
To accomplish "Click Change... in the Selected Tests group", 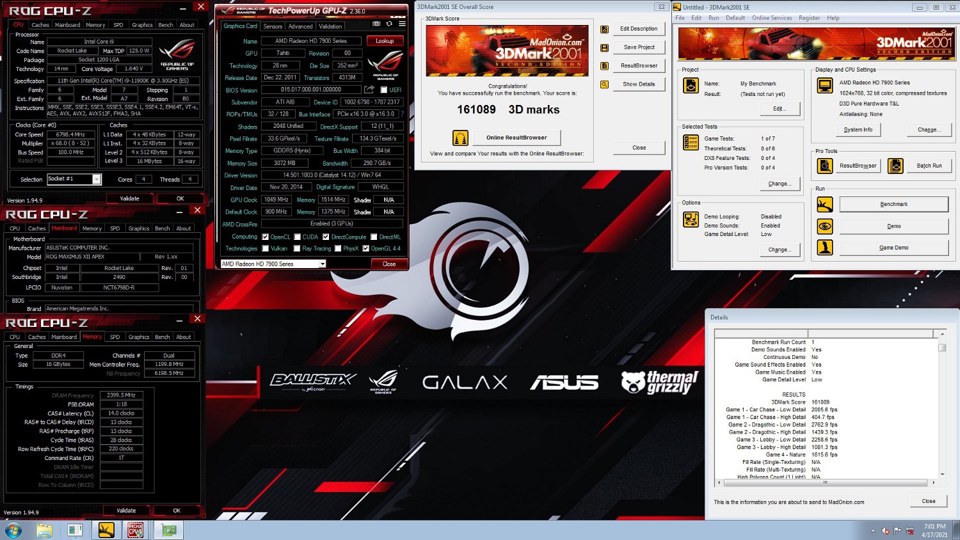I will click(779, 184).
